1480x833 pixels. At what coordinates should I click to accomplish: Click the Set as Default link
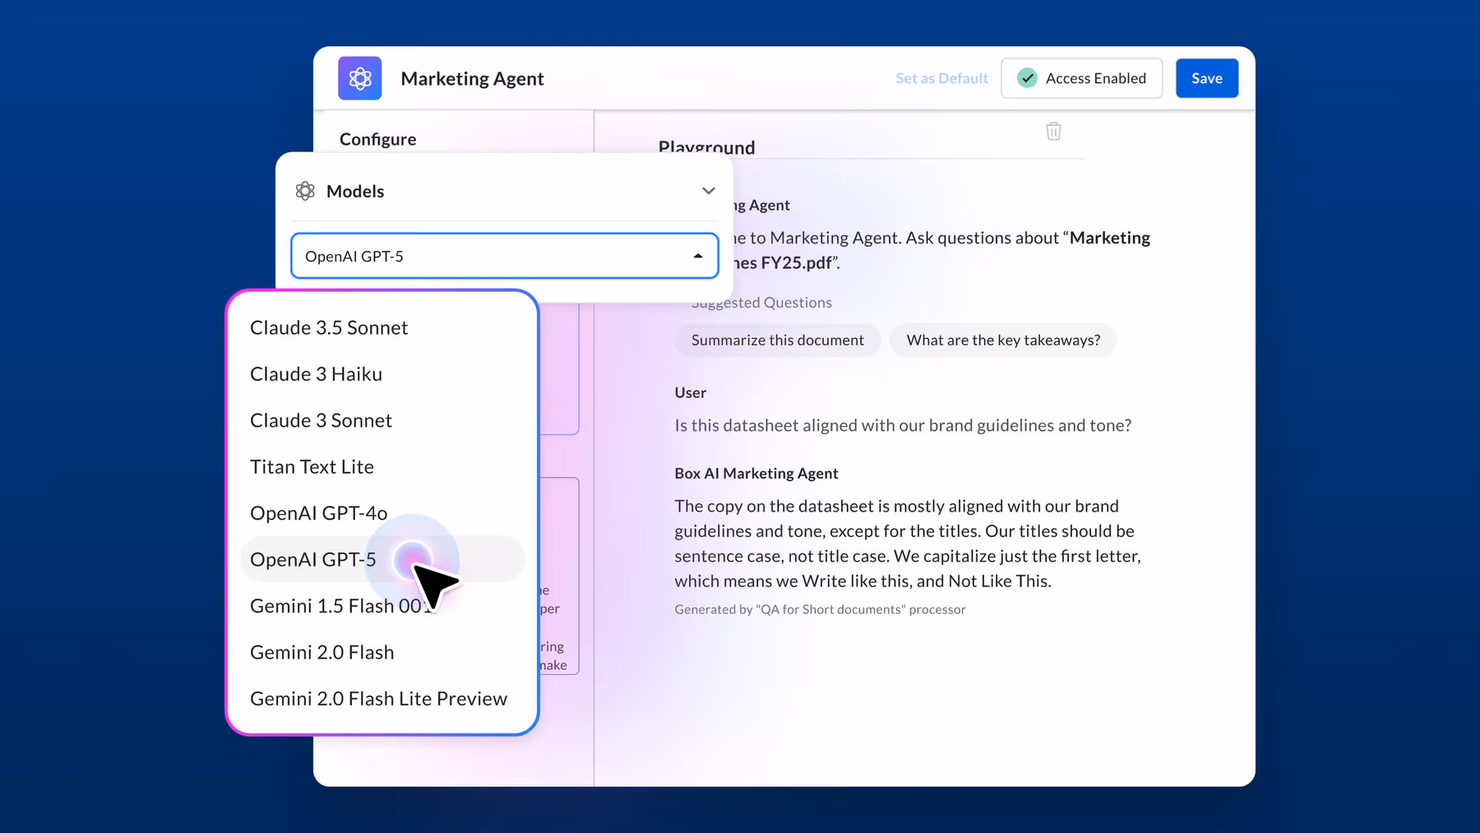(941, 78)
